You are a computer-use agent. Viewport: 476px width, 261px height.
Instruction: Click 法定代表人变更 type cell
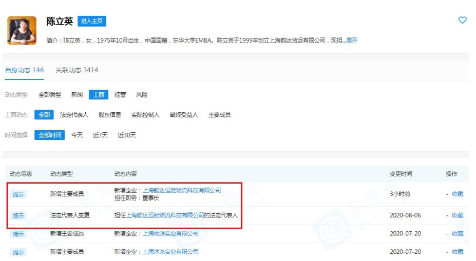coord(70,215)
